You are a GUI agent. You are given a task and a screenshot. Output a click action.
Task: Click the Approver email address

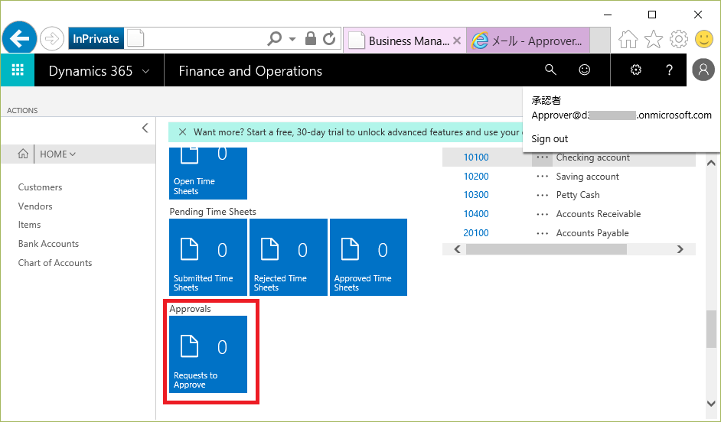tap(621, 115)
